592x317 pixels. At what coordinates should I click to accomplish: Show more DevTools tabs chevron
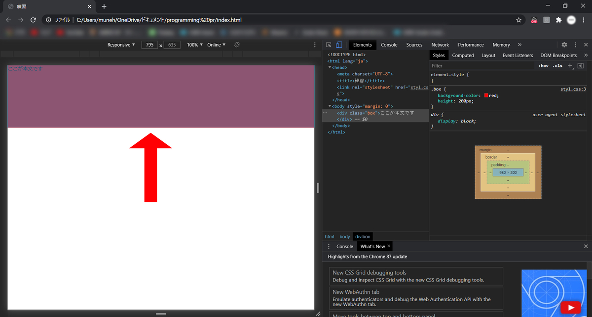click(519, 45)
